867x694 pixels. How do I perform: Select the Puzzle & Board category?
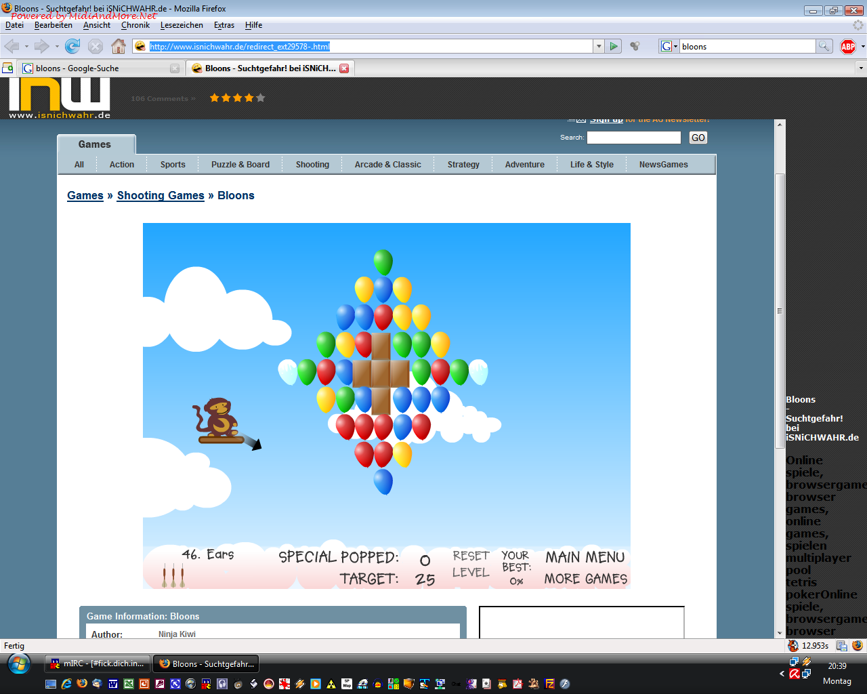tap(240, 165)
